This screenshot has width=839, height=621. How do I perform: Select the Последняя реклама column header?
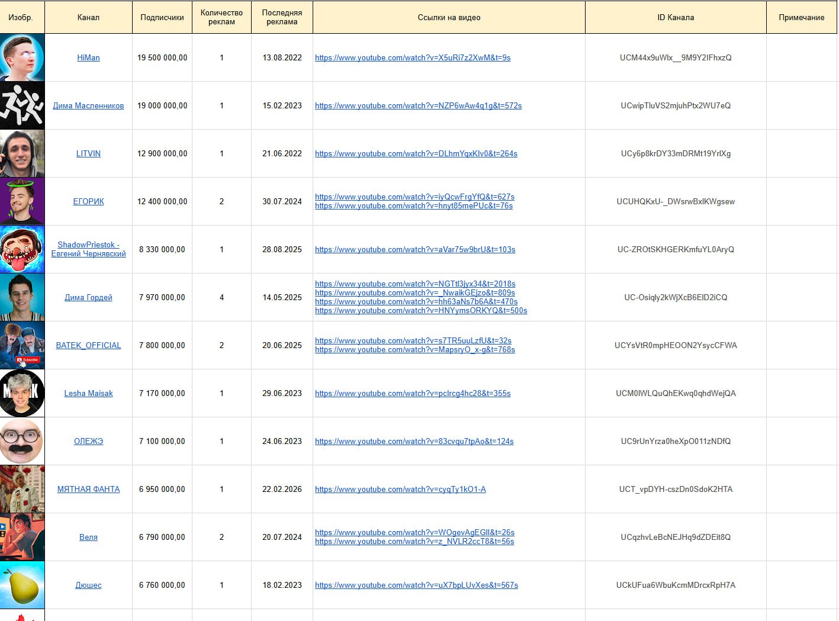282,17
